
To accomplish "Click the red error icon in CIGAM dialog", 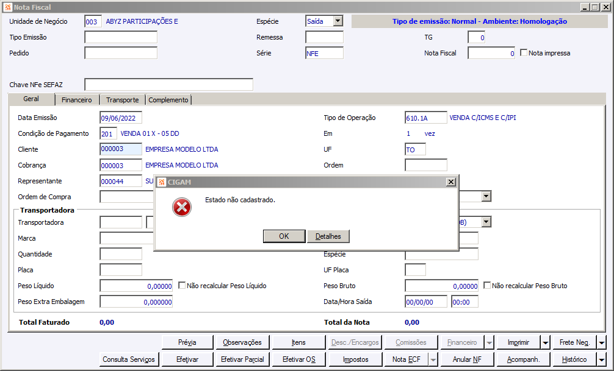I will click(182, 207).
